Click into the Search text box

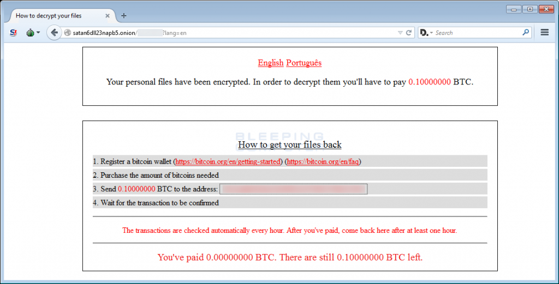click(478, 33)
